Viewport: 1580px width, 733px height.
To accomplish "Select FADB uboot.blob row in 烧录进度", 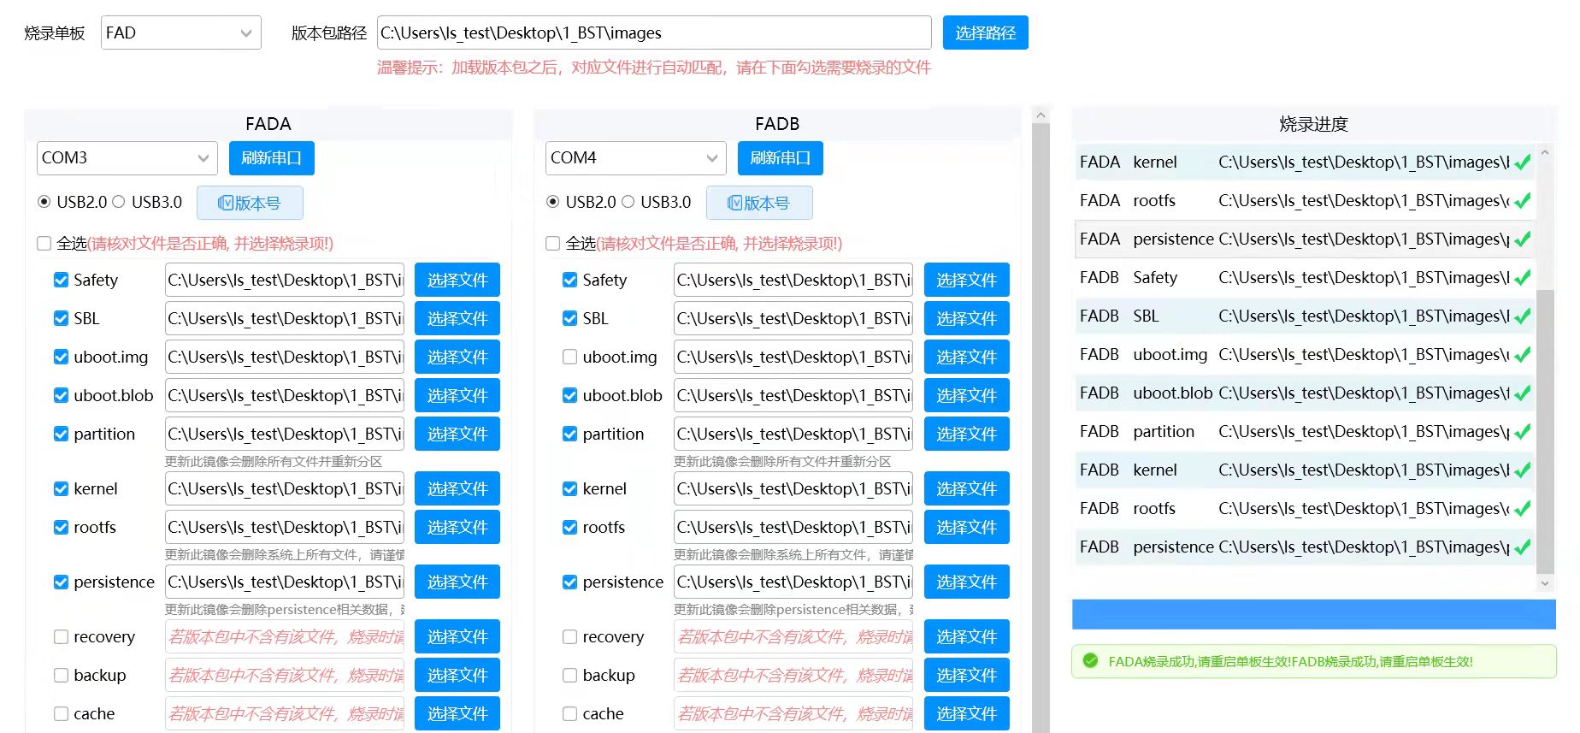I will click(x=1305, y=393).
